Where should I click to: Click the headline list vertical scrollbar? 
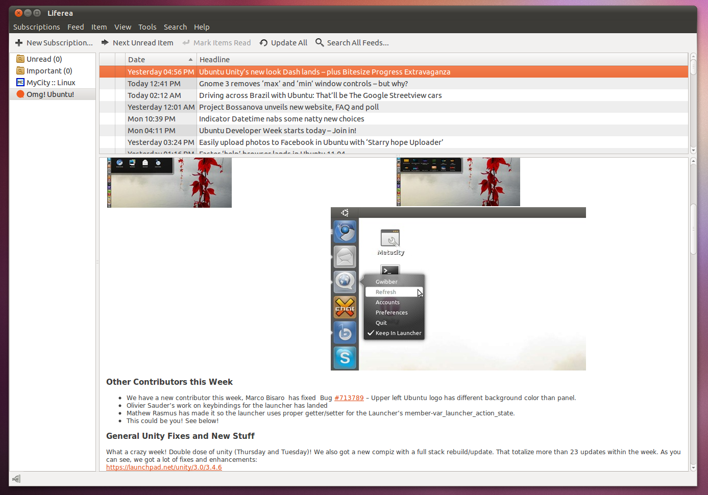point(693,103)
